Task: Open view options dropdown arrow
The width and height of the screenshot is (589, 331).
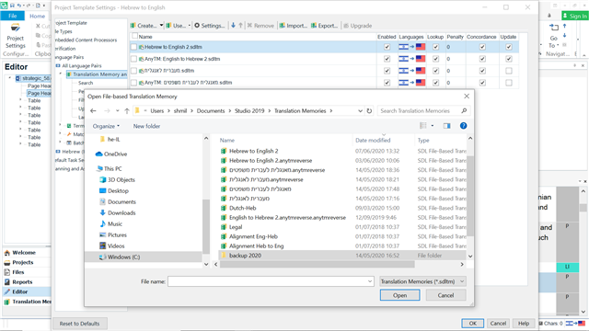Action: click(x=433, y=126)
